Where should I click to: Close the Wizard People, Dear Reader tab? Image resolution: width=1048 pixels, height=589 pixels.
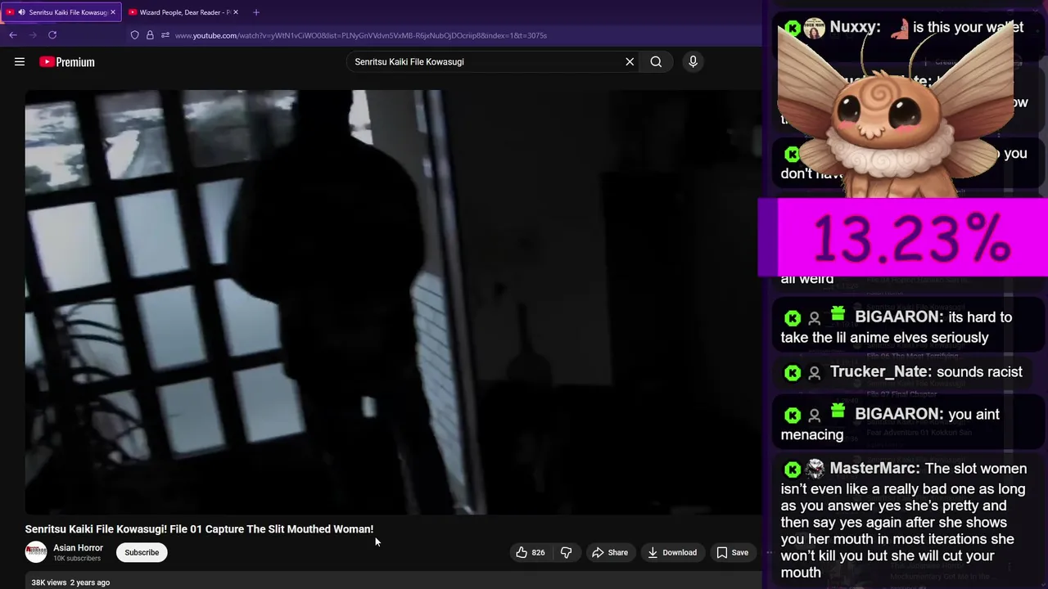236,12
